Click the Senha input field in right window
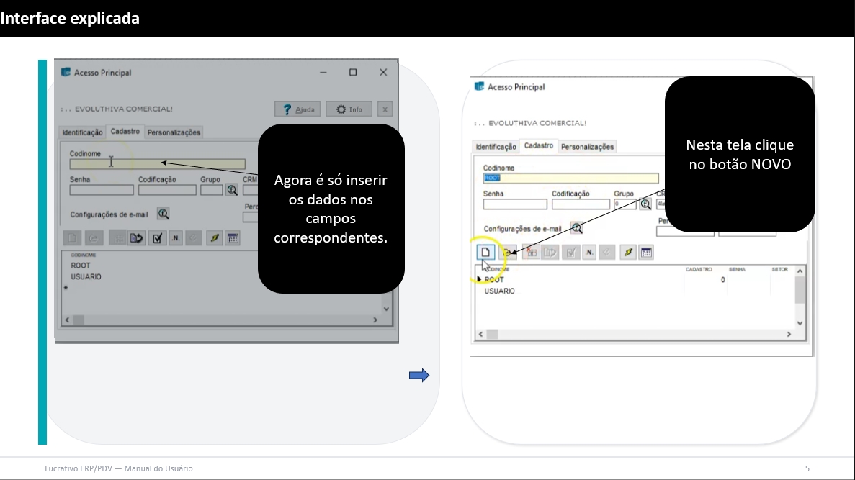Image resolution: width=855 pixels, height=480 pixels. pos(515,204)
